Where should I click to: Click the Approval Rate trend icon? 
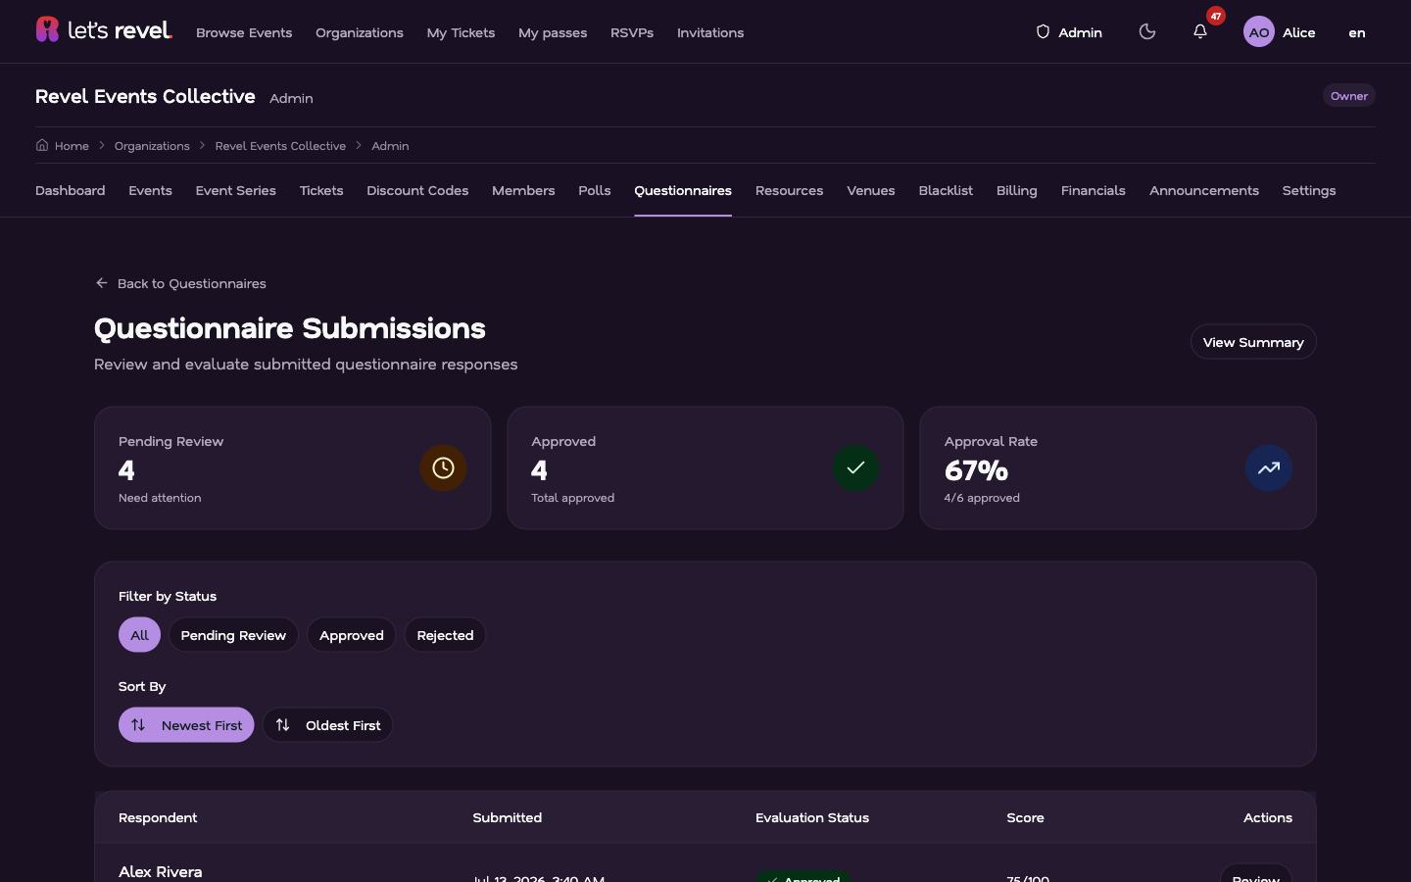coord(1269,468)
